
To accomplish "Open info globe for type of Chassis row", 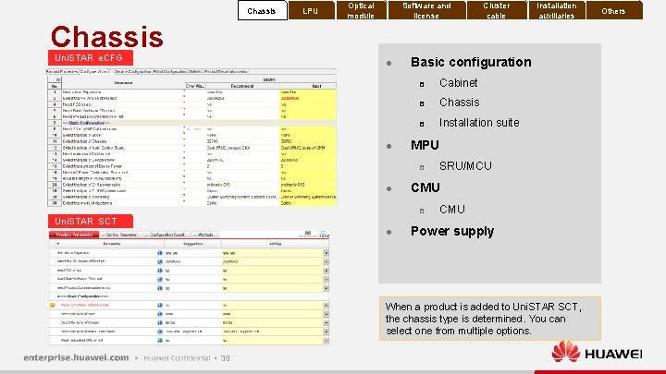I will coord(160,322).
